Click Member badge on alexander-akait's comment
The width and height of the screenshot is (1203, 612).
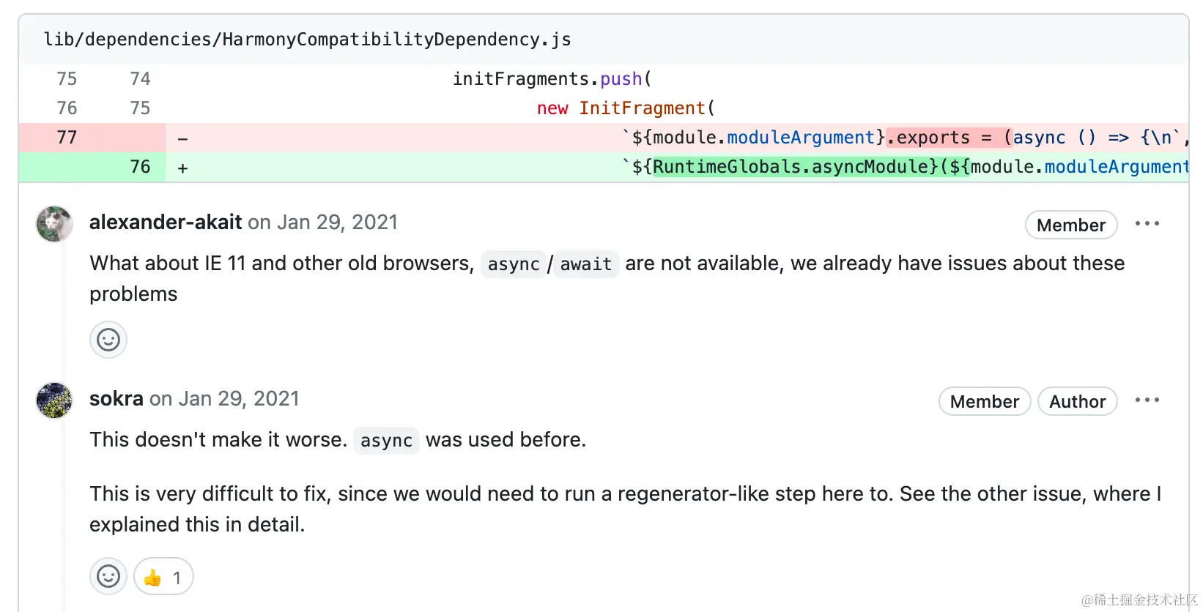(x=1070, y=225)
